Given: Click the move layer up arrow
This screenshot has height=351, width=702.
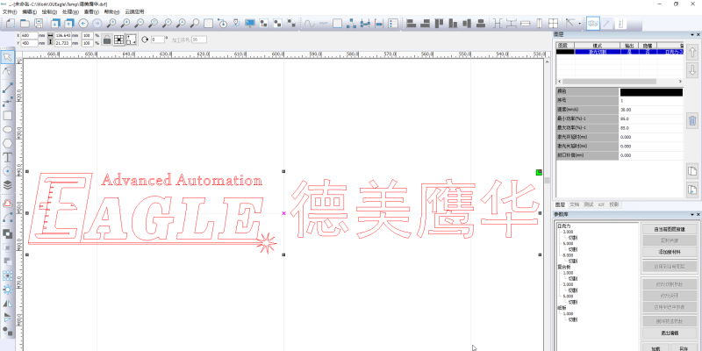Looking at the screenshot, I should click(x=691, y=52).
